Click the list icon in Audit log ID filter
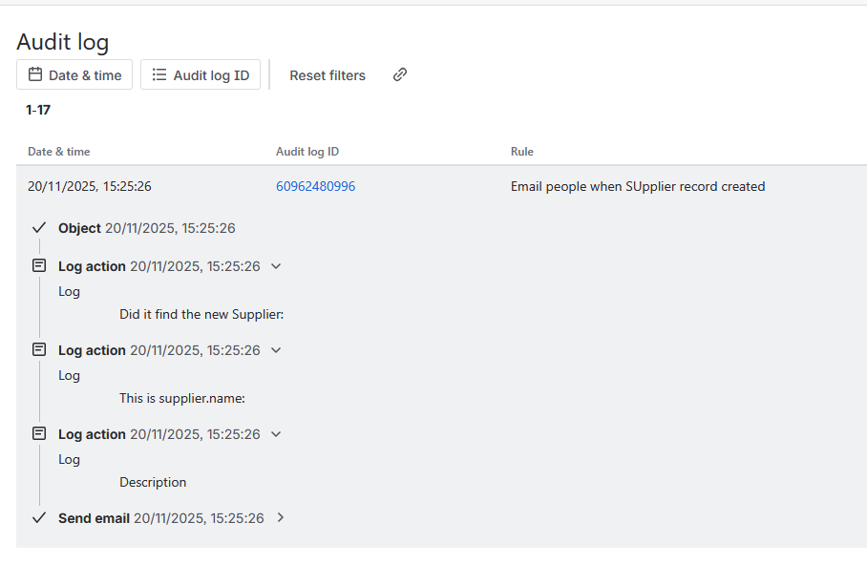 159,74
